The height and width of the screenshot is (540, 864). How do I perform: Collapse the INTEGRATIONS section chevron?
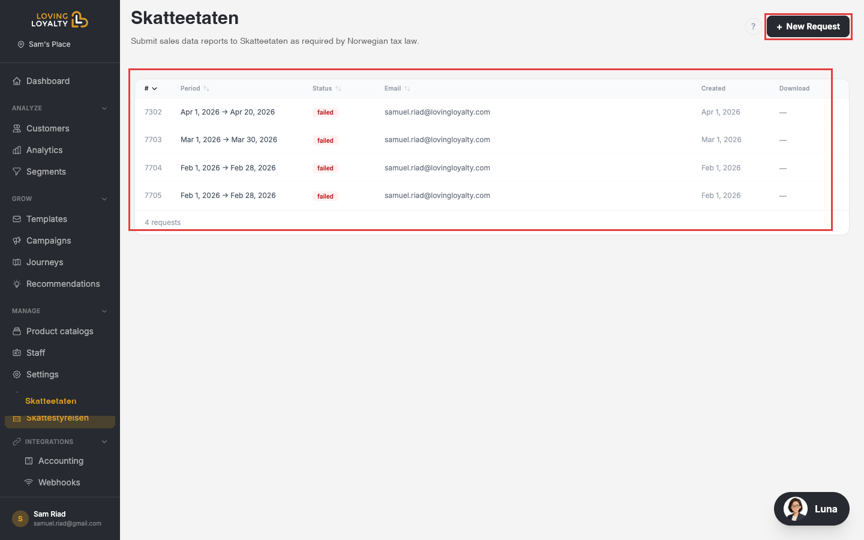pos(104,442)
